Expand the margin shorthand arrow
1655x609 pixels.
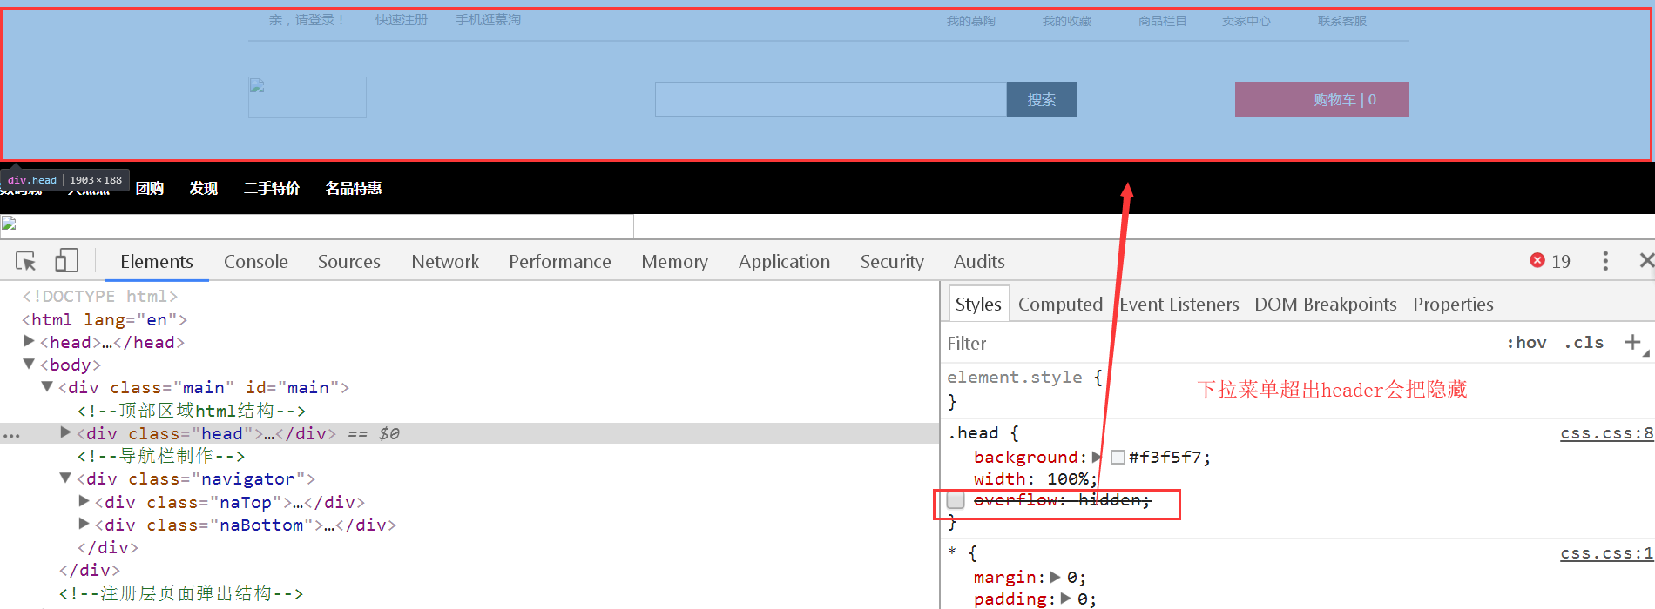click(1055, 577)
